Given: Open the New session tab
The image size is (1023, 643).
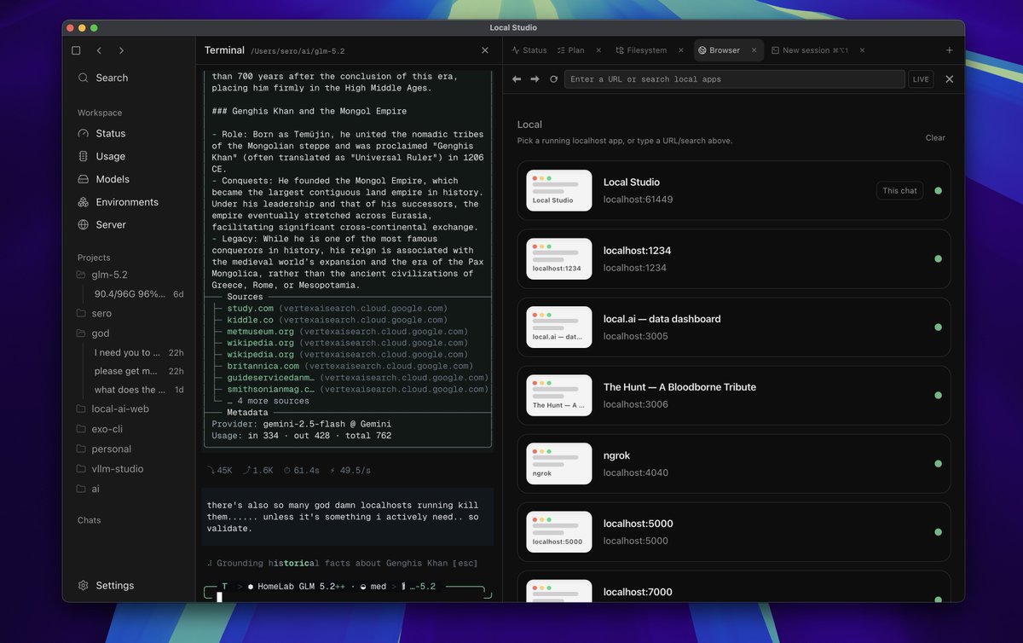Looking at the screenshot, I should (x=809, y=50).
